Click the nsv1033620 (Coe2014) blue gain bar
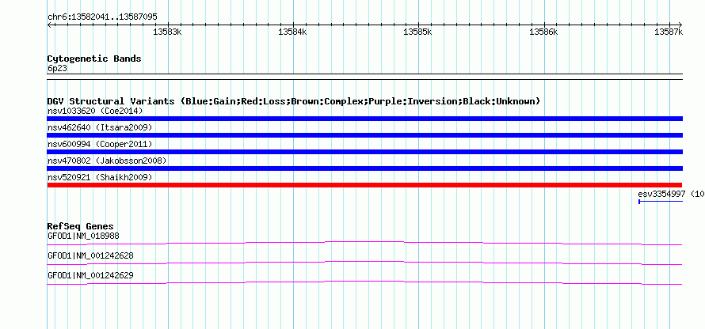The image size is (705, 329). pos(364,119)
